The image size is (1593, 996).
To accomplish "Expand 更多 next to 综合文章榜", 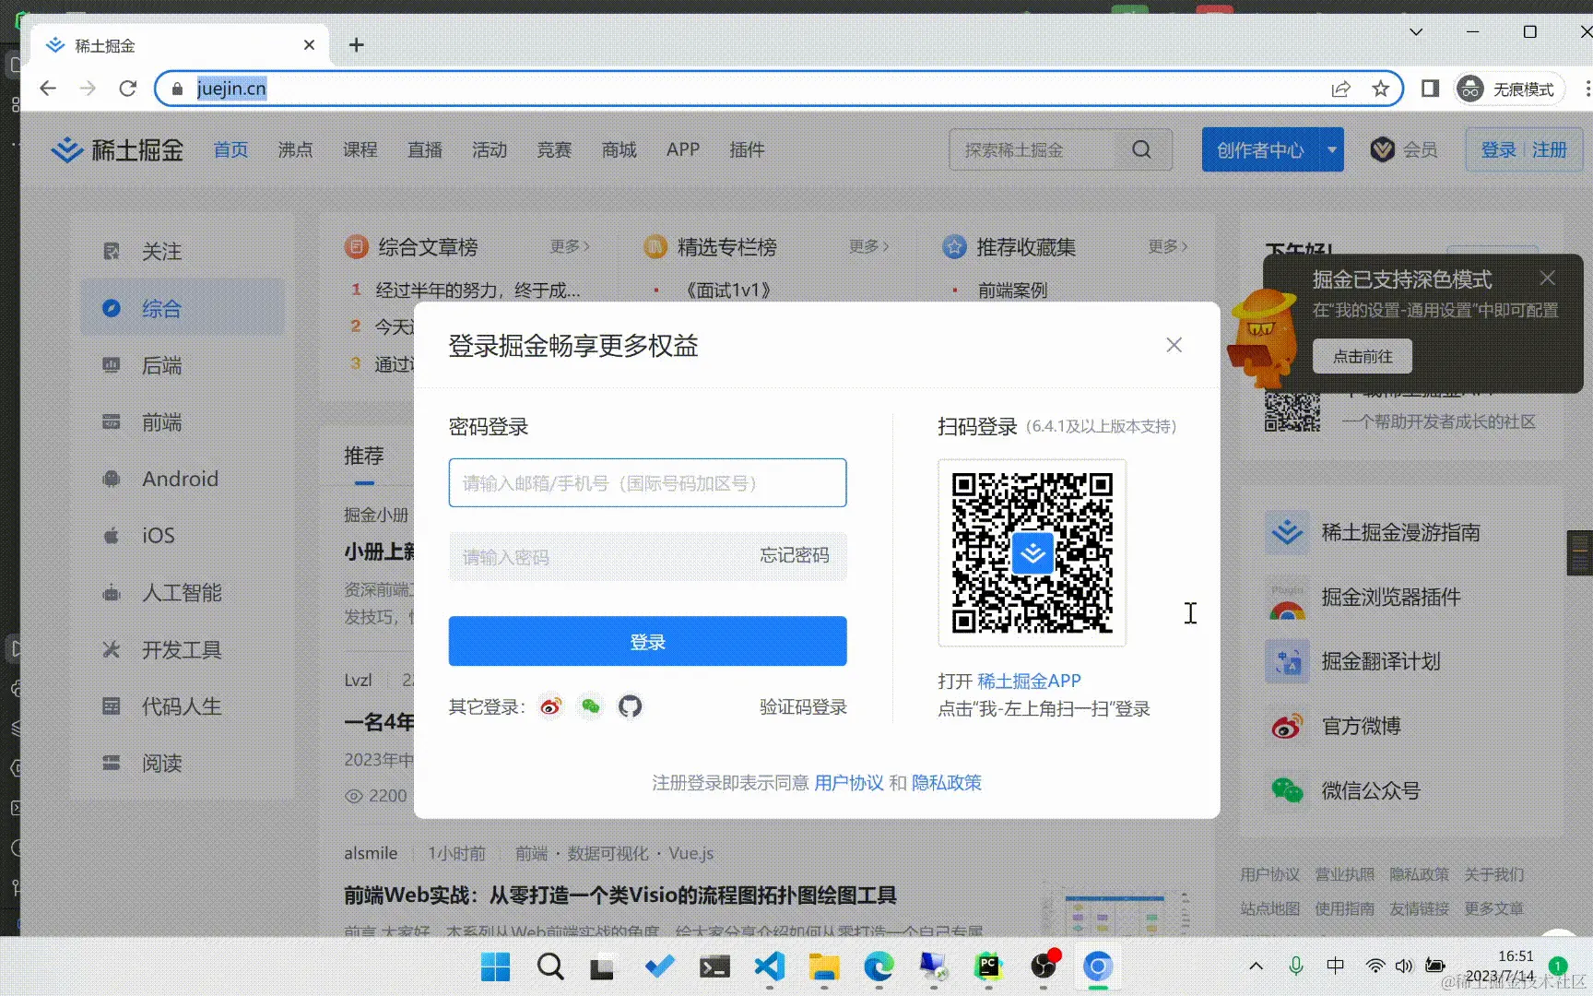I will (570, 246).
